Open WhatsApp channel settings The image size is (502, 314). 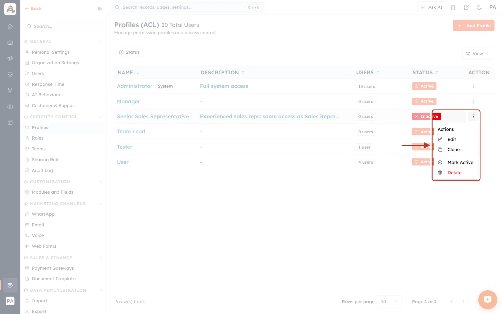[43, 214]
